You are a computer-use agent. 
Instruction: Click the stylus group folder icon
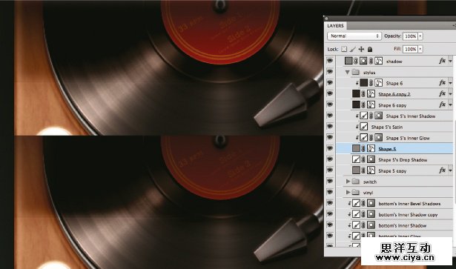pos(356,72)
